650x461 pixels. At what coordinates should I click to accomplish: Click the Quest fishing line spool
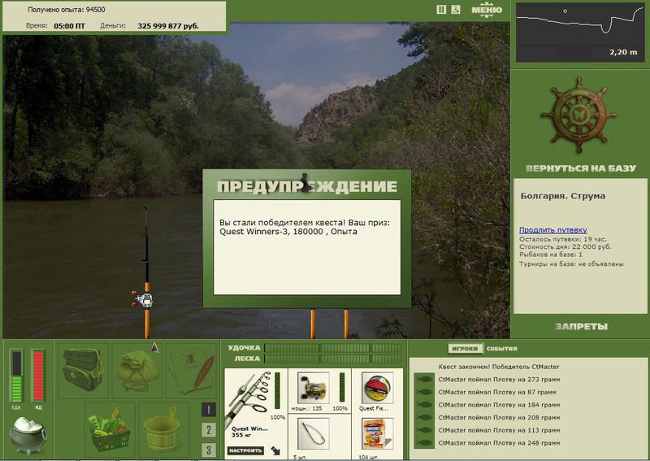[x=377, y=388]
